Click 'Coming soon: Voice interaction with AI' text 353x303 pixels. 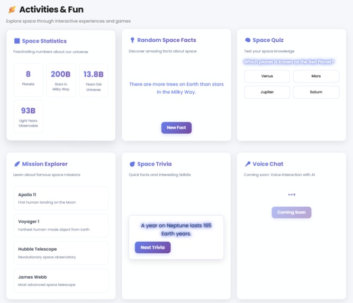click(279, 175)
